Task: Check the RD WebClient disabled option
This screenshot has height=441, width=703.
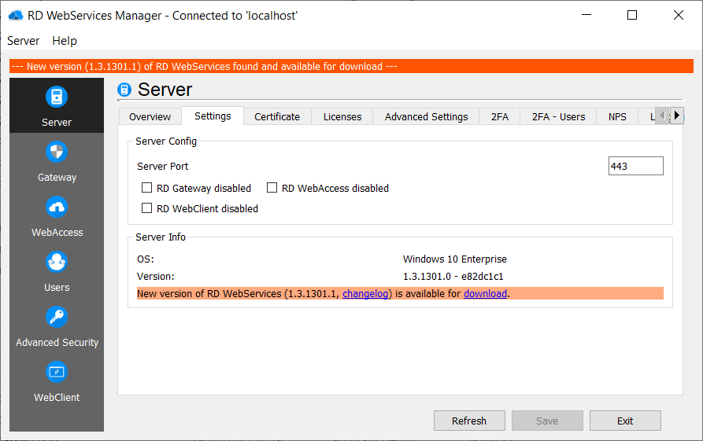Action: pyautogui.click(x=146, y=208)
